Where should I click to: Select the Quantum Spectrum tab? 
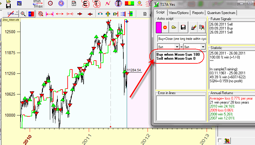click(x=221, y=13)
